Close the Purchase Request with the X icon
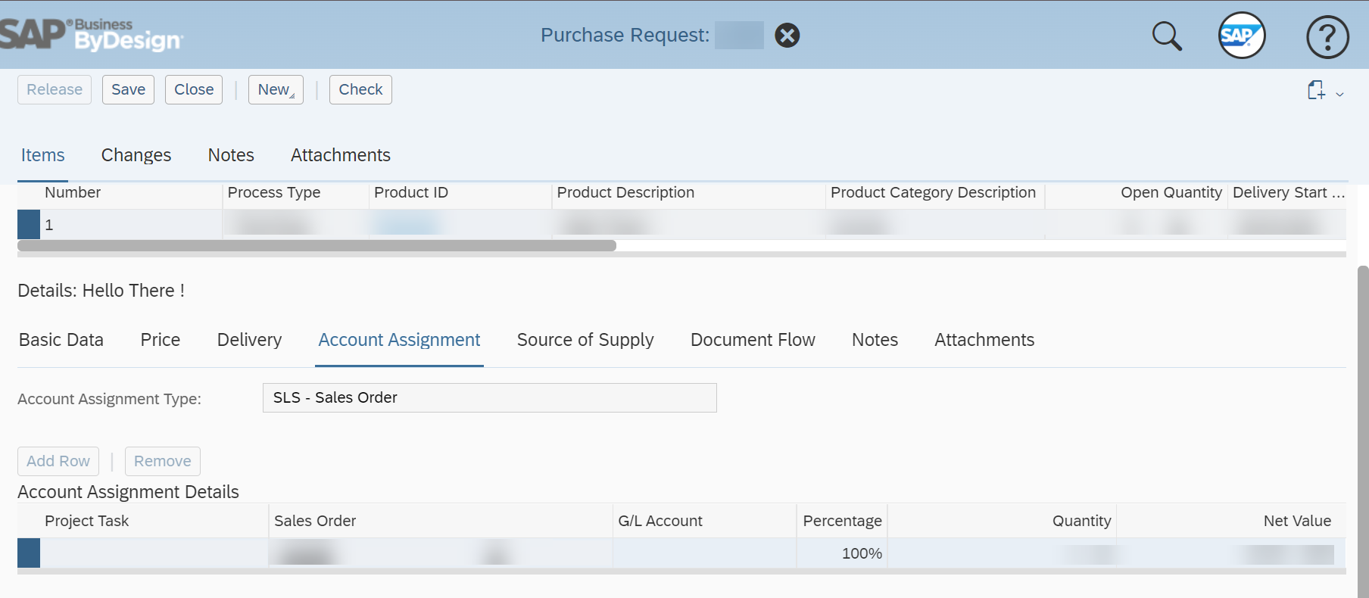The width and height of the screenshot is (1369, 598). [787, 36]
